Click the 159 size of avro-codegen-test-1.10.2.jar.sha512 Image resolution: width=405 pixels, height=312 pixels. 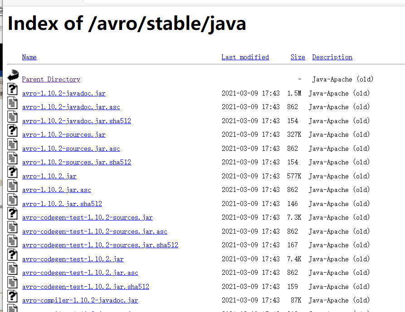[x=293, y=286]
